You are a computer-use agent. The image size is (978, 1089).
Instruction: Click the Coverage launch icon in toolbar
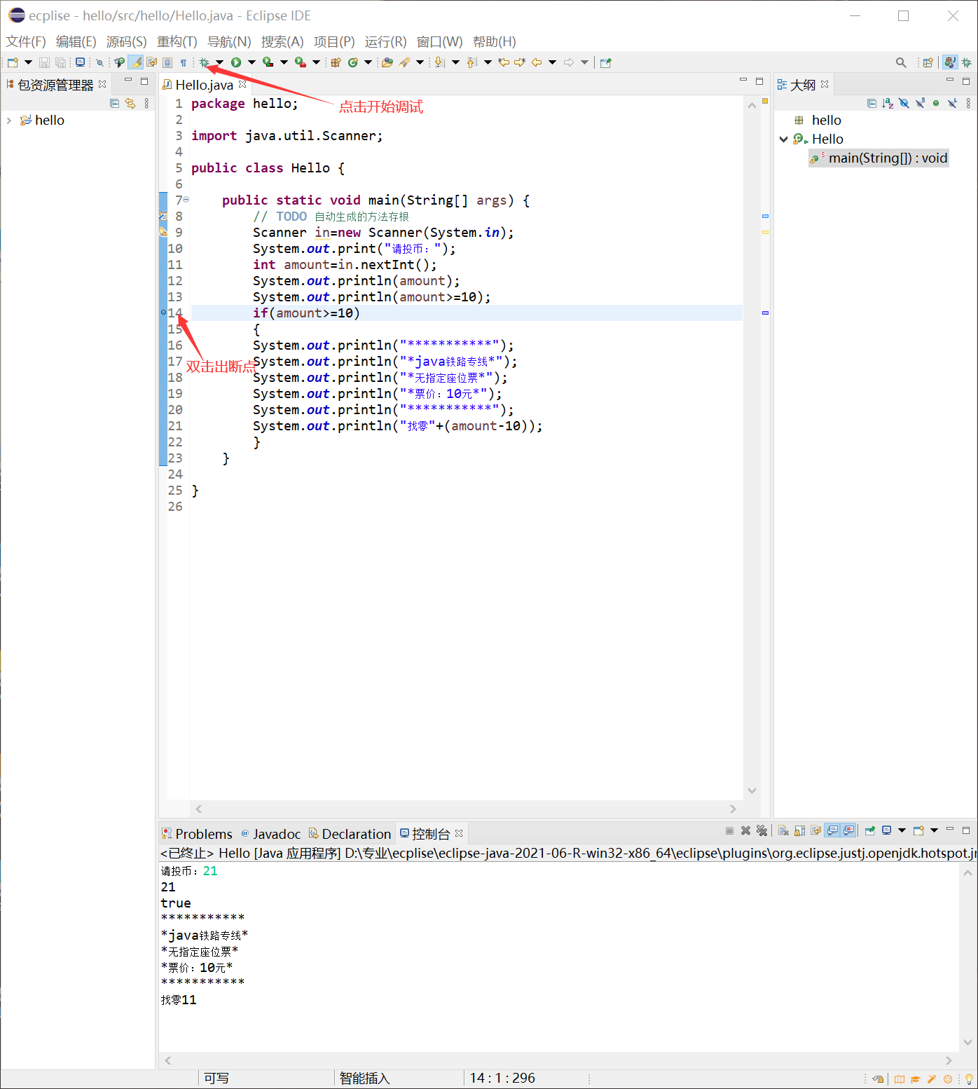(x=268, y=62)
